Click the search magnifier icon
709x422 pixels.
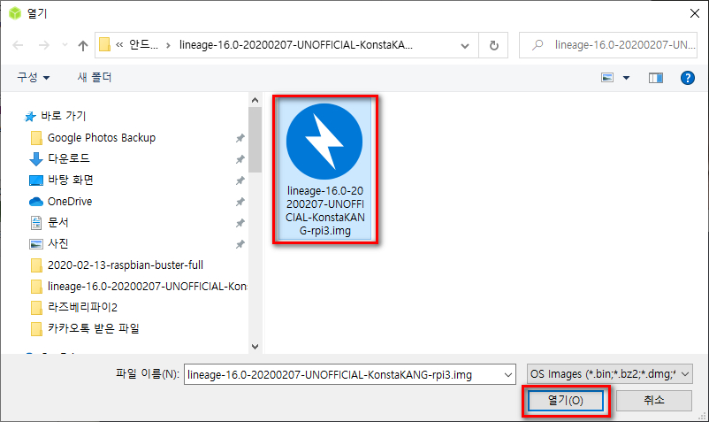click(537, 45)
